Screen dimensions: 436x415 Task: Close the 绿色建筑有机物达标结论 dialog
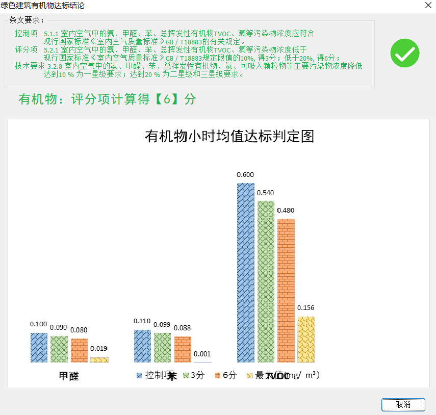click(427, 6)
